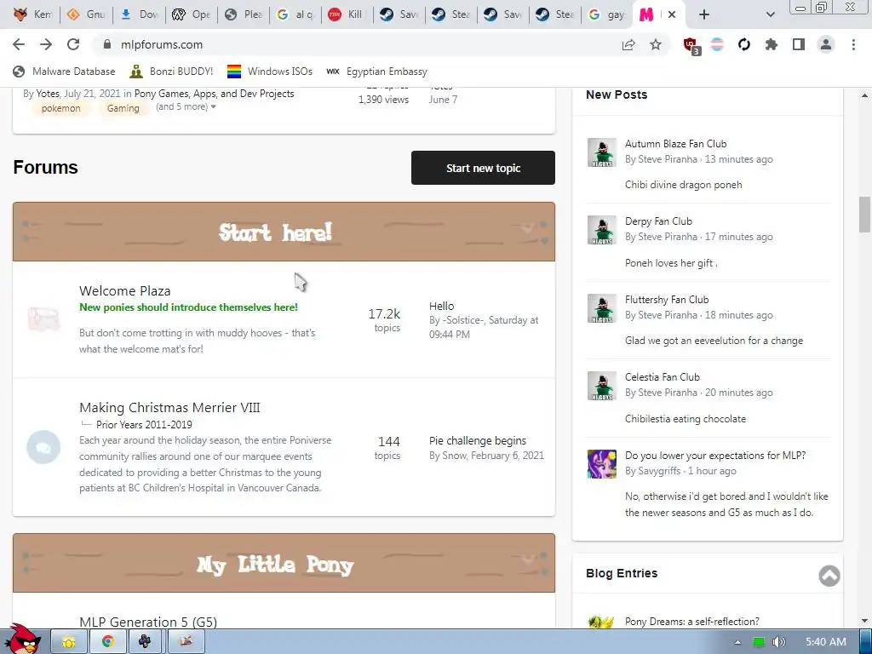Viewport: 872px width, 654px height.
Task: Open Angry Birds start button on taskbar
Action: [x=23, y=640]
